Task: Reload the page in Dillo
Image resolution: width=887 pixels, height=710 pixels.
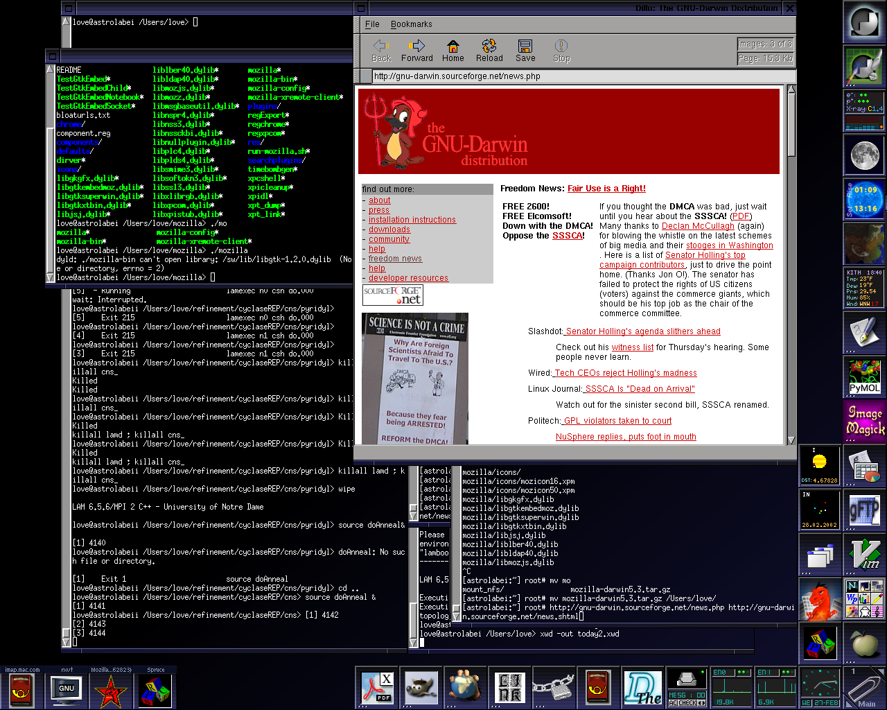Action: click(489, 51)
